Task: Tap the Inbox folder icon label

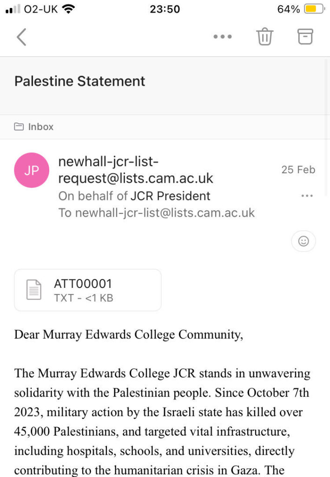Action: click(x=19, y=127)
